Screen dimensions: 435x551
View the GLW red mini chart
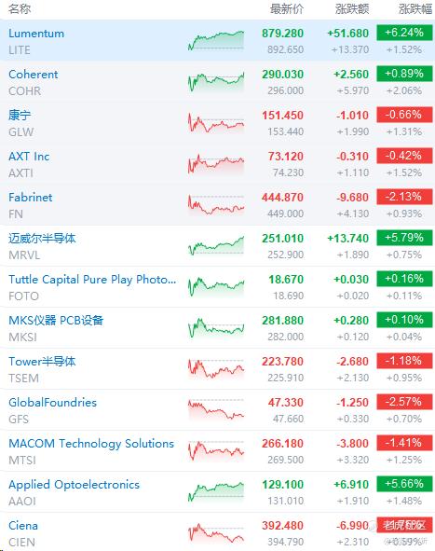pyautogui.click(x=216, y=123)
